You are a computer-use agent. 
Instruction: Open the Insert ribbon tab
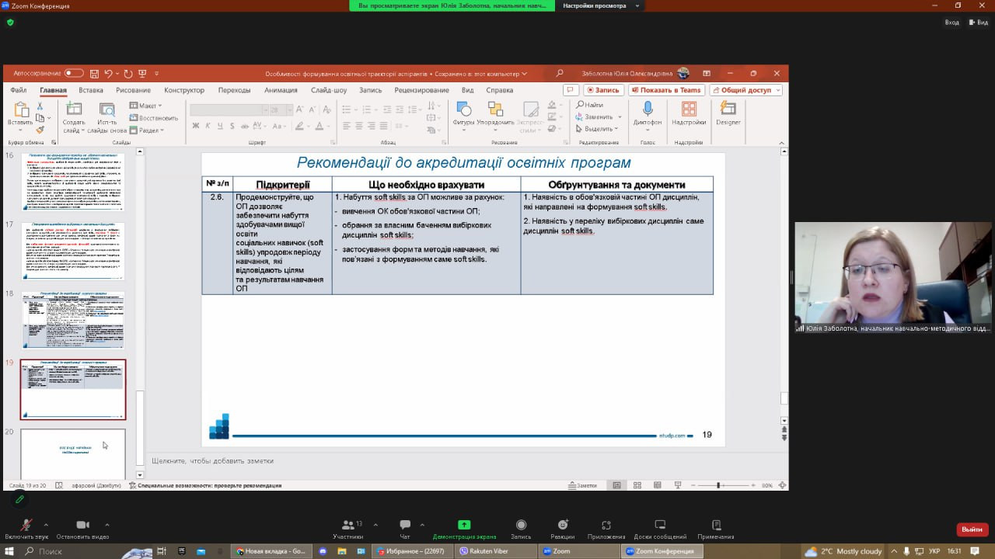click(91, 90)
